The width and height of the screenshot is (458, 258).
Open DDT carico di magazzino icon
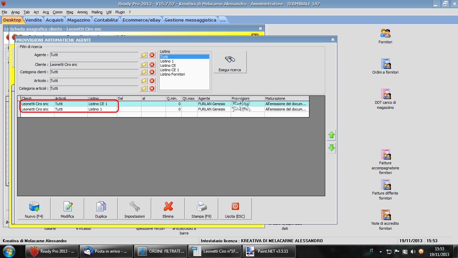[x=385, y=99]
